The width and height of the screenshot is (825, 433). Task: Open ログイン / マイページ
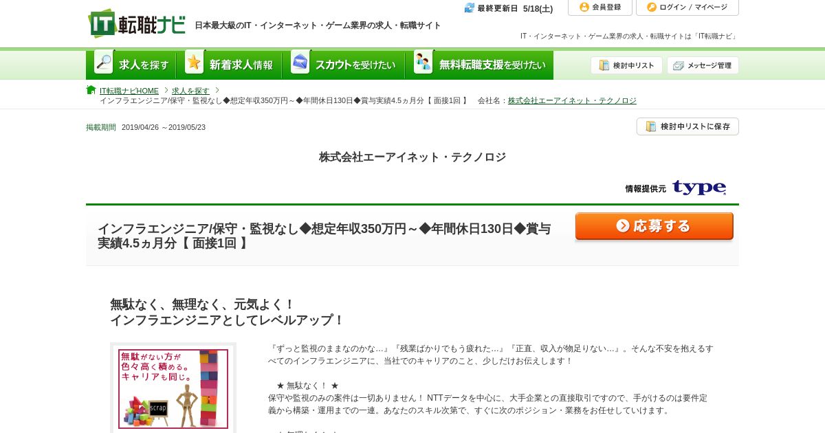pyautogui.click(x=687, y=7)
